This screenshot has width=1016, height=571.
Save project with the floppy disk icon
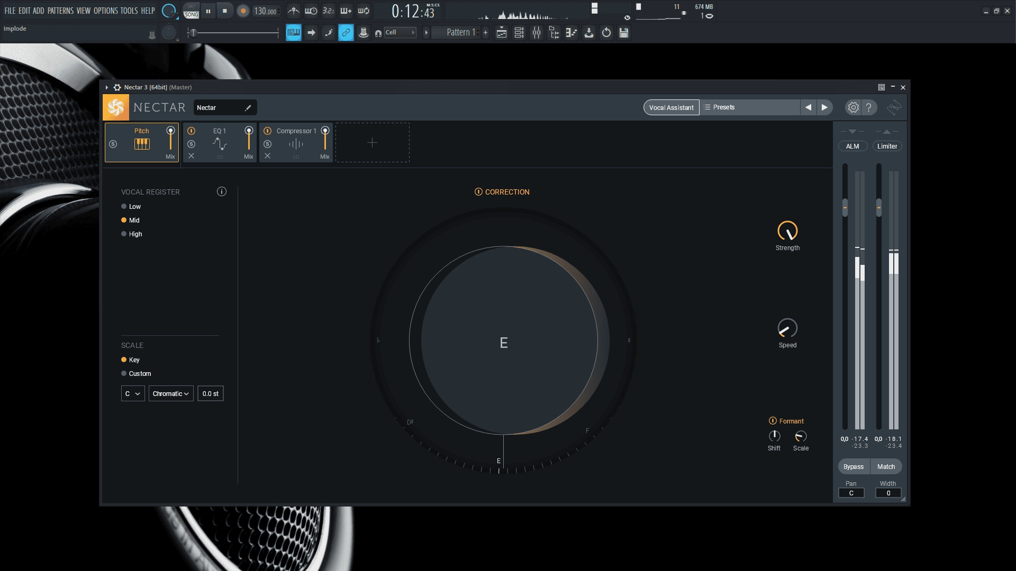(624, 33)
